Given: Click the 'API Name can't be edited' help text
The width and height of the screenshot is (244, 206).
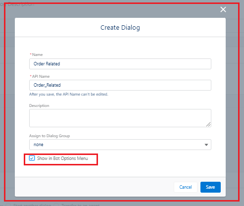Looking at the screenshot, I should coord(69,94).
